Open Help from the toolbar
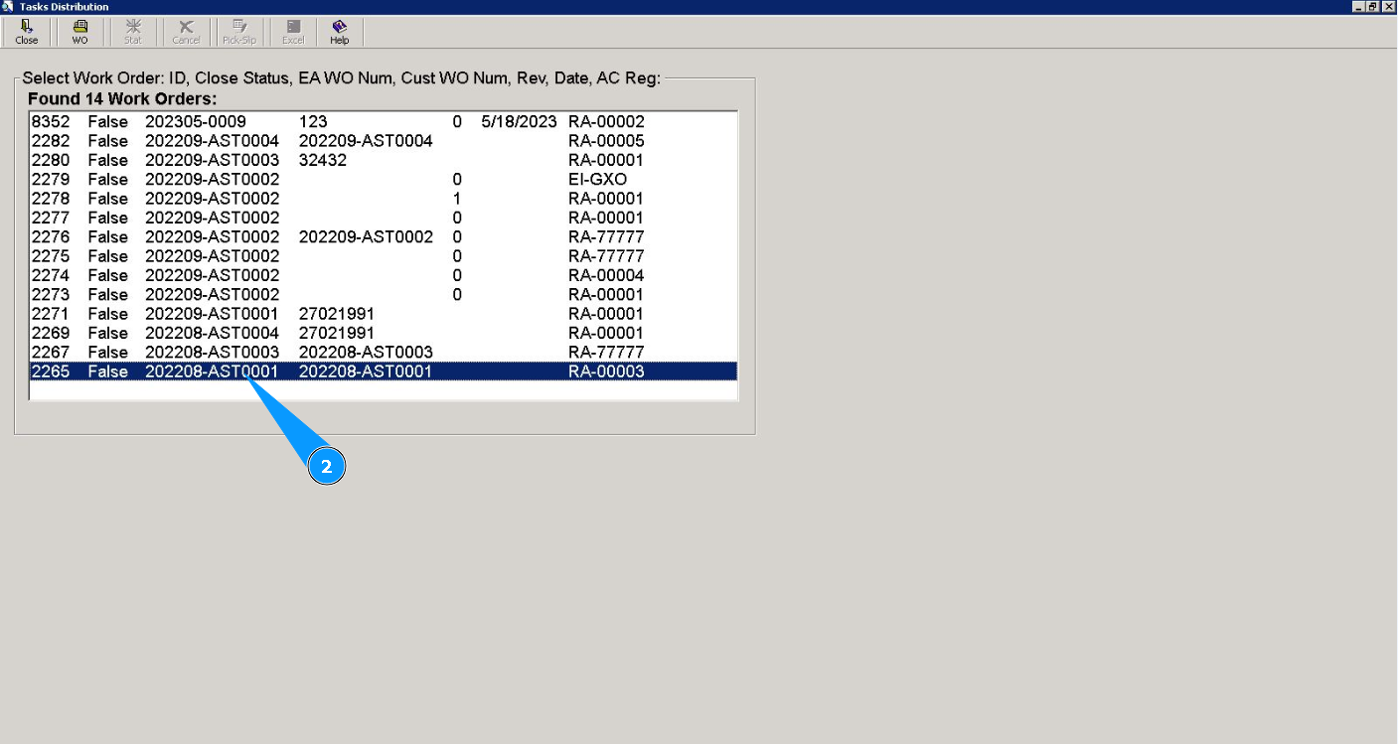 [x=339, y=33]
